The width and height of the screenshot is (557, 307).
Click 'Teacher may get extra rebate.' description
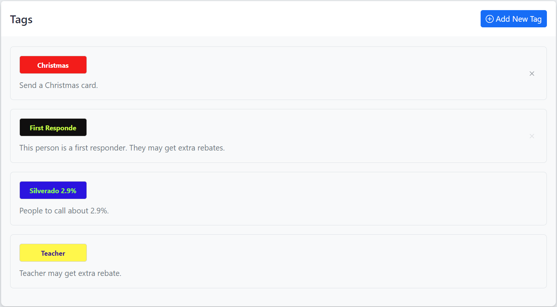[x=70, y=273]
